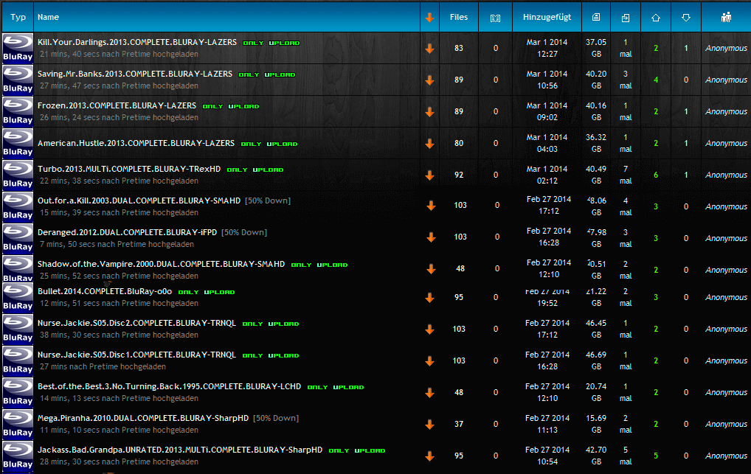Click '5 mal' snatch count for Jackass.Bad.Grandpa

coord(626,456)
